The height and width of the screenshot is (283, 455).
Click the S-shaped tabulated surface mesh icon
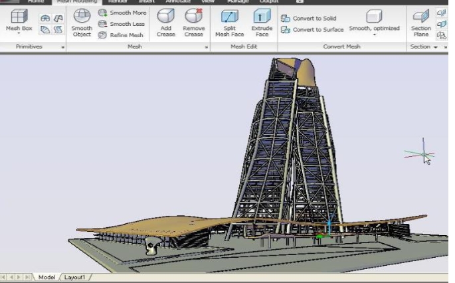pyautogui.click(x=58, y=30)
